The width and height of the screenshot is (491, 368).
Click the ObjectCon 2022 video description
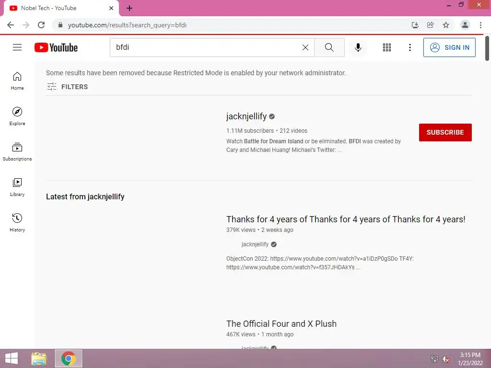[x=320, y=263]
